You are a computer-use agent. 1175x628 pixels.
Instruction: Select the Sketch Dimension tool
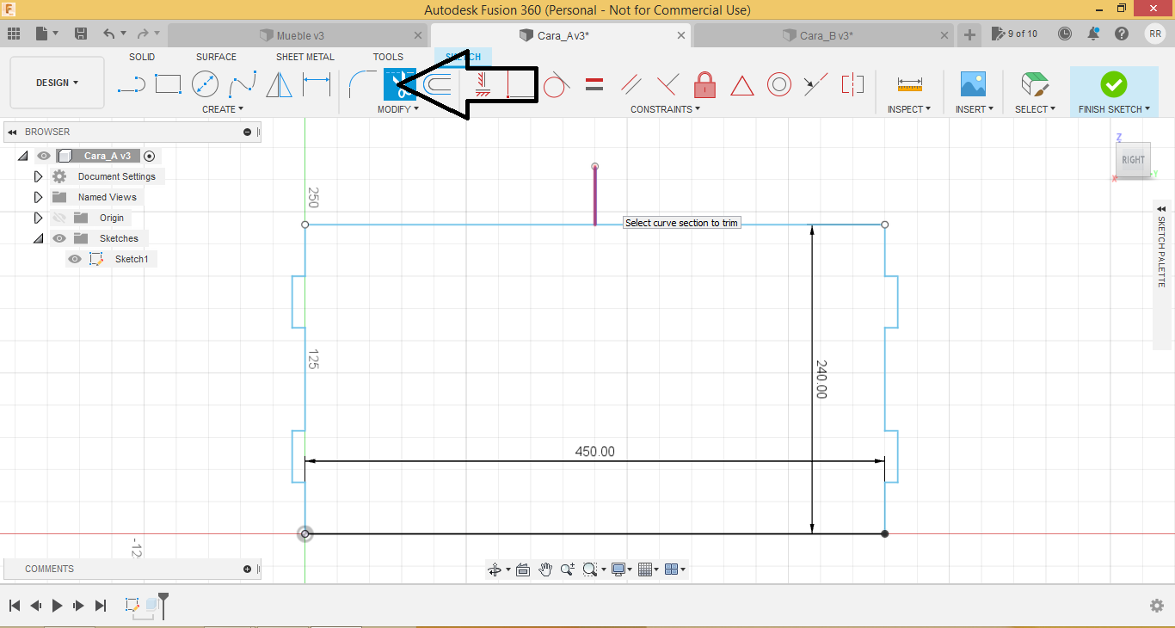click(x=317, y=84)
